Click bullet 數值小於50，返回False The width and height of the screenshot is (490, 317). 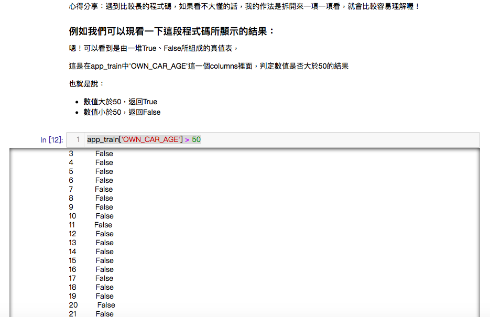(122, 113)
